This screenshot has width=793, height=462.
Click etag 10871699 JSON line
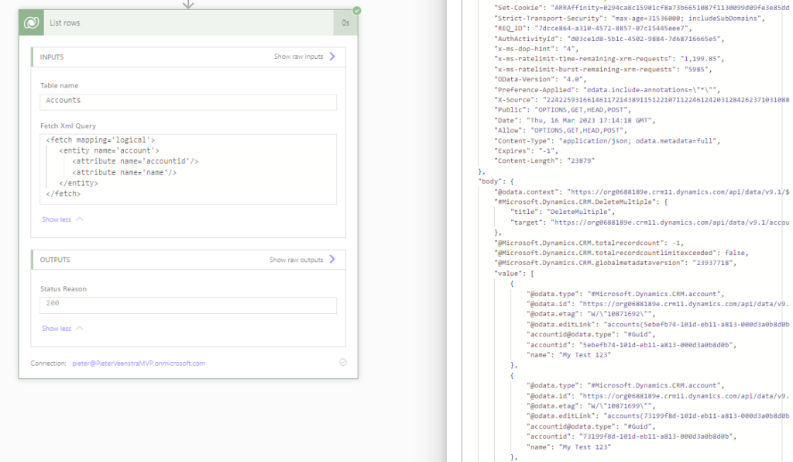tap(591, 406)
